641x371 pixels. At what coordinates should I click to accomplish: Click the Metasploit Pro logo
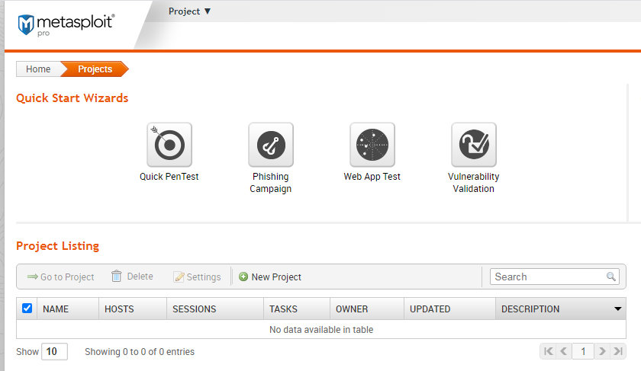(66, 25)
